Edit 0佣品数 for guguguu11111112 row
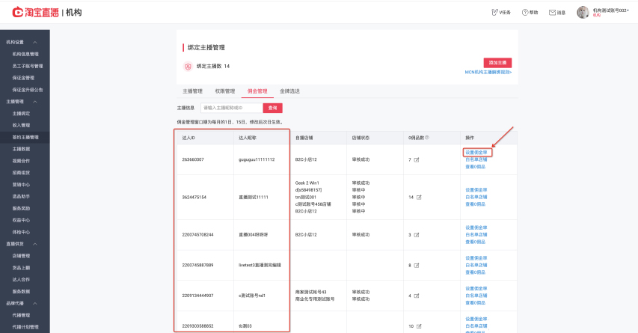The image size is (638, 333). click(x=417, y=160)
